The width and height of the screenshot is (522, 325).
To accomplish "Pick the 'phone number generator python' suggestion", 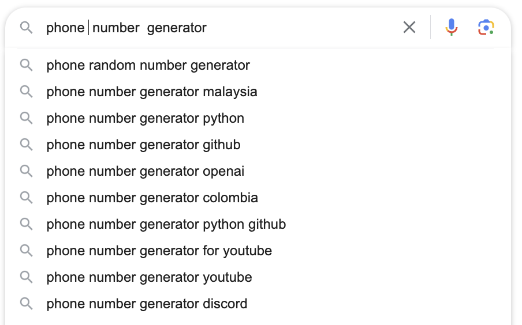I will (x=145, y=118).
